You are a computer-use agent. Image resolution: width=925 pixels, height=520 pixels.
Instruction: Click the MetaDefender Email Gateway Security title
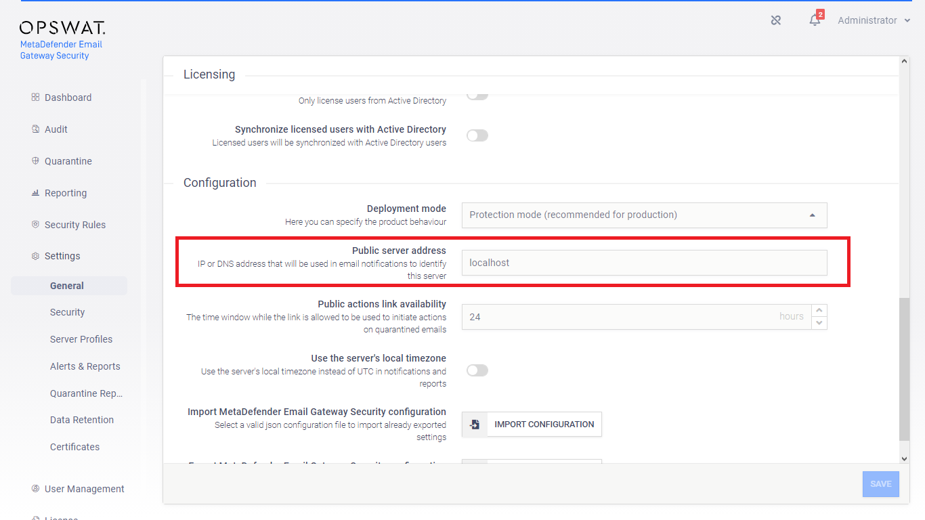(61, 50)
